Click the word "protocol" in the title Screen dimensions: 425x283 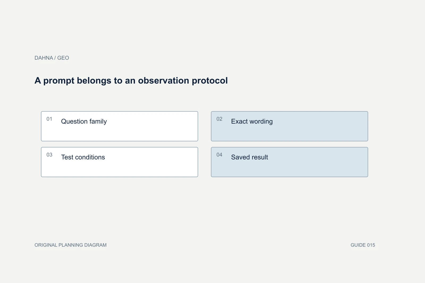210,81
